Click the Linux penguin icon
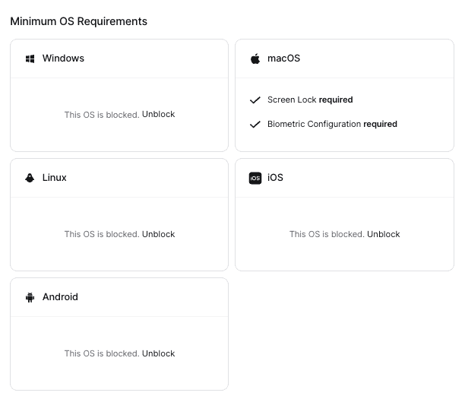 point(30,178)
